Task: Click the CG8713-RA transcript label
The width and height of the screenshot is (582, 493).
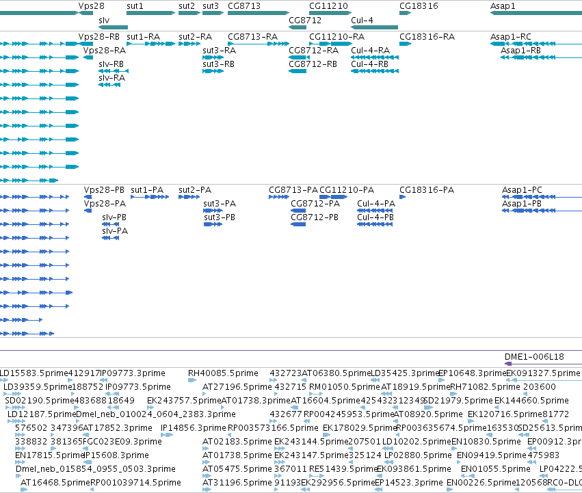Action: [x=253, y=37]
